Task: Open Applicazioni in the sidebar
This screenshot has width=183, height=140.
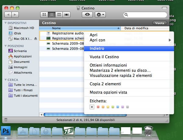Action: coord(20,56)
